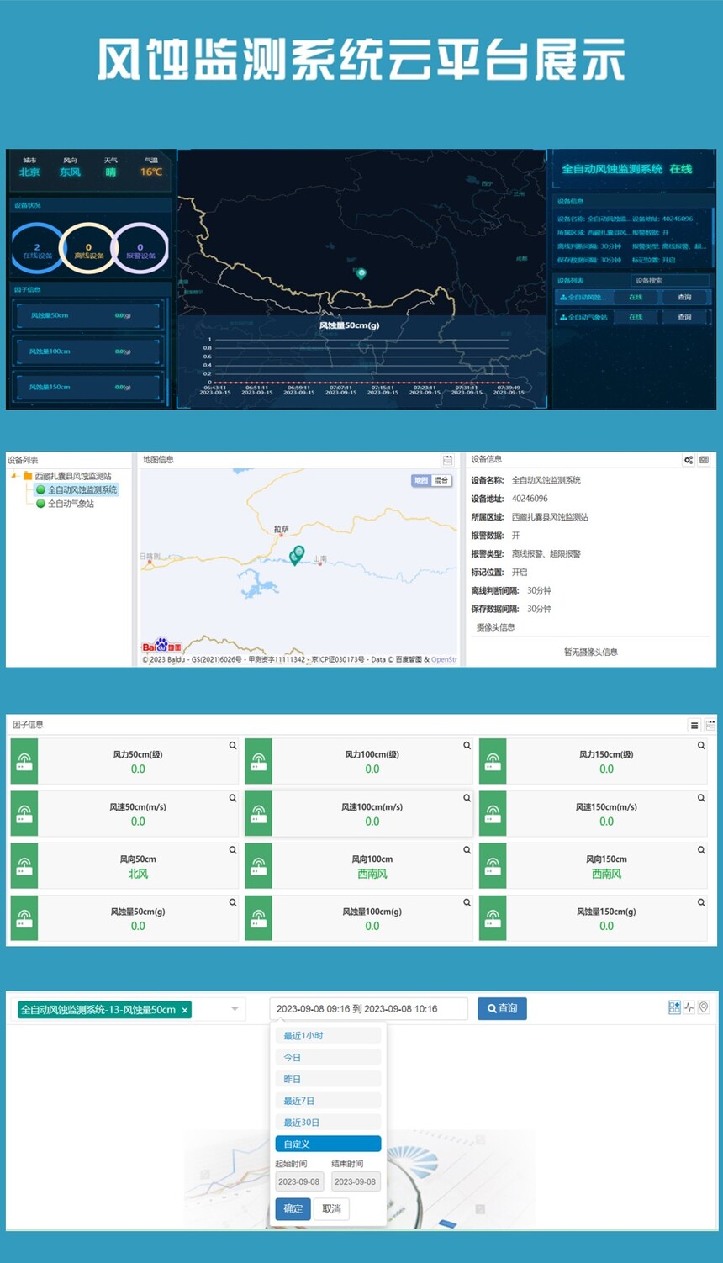Viewport: 723px width, 1263px height.
Task: Click the 起始时间 date input field
Action: coord(298,1181)
